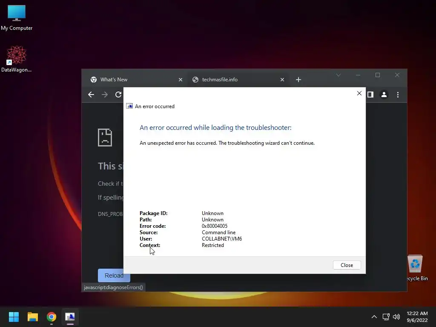Screen dimensions: 436x327
Task: Open the My Computer desktop icon
Action: tap(17, 18)
